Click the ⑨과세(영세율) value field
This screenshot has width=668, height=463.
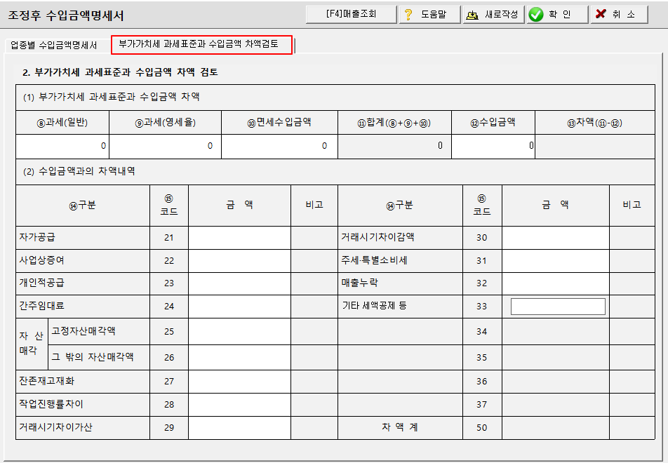[166, 146]
